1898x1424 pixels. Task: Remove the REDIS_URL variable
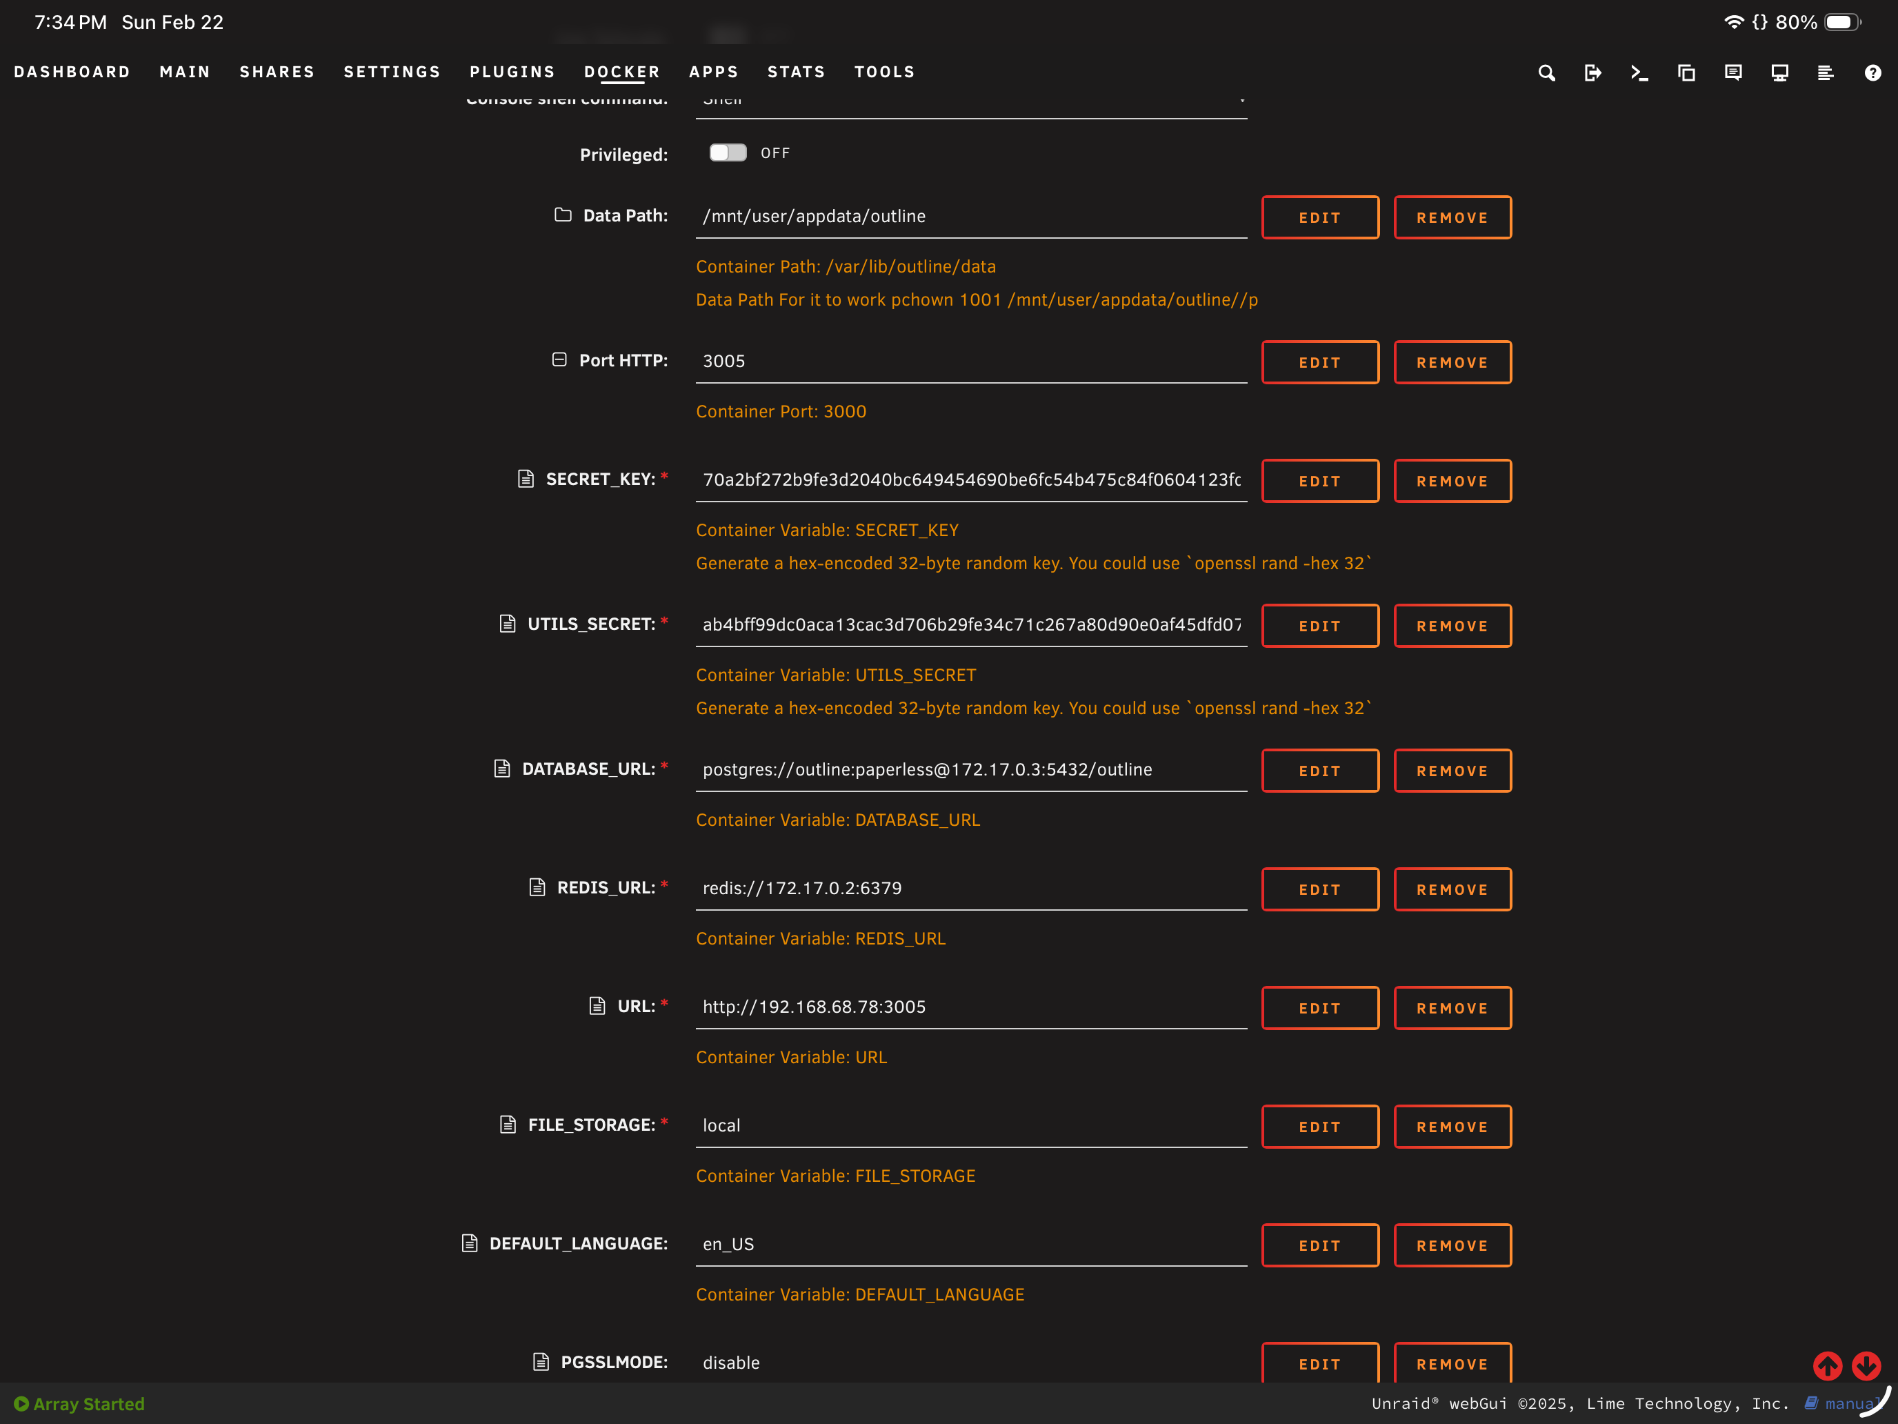point(1452,889)
